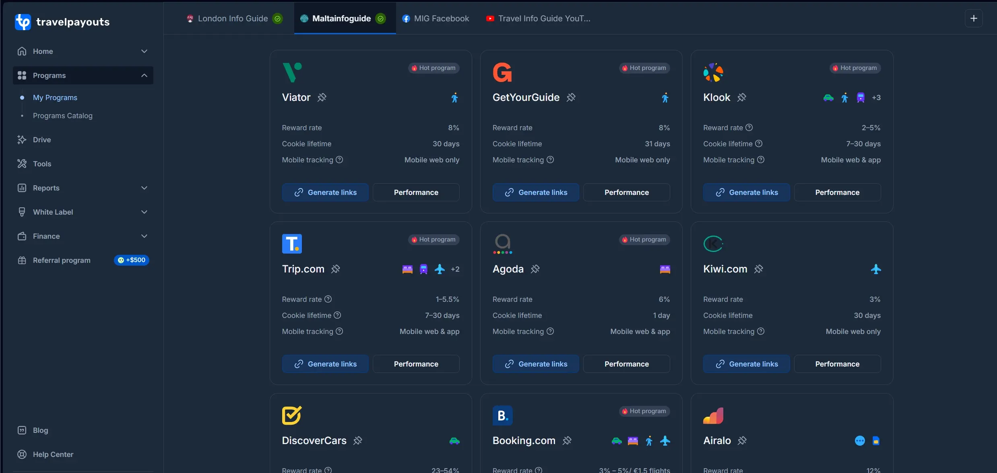This screenshot has height=473, width=997.
Task: Collapse the Programs menu chevron
Action: click(144, 76)
